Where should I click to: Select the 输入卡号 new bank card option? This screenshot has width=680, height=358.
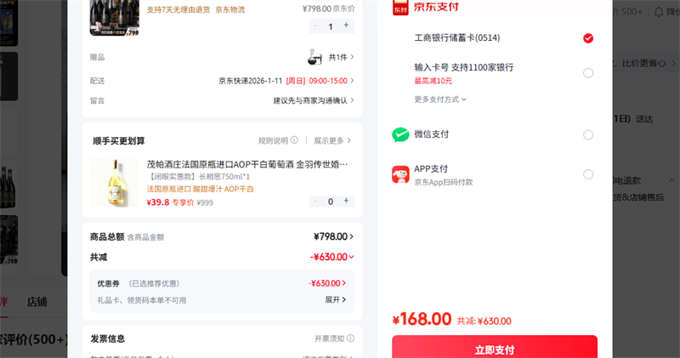tap(588, 73)
